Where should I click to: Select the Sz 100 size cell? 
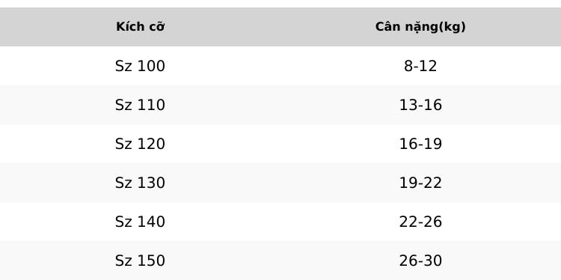(x=141, y=66)
